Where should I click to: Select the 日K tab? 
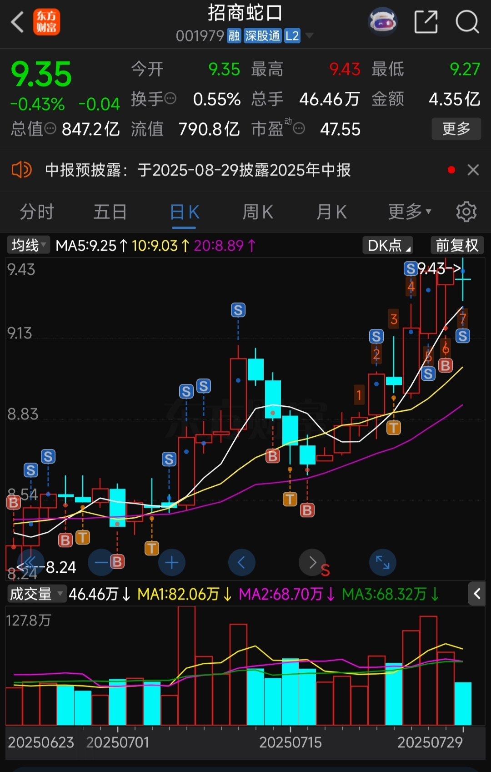(184, 212)
